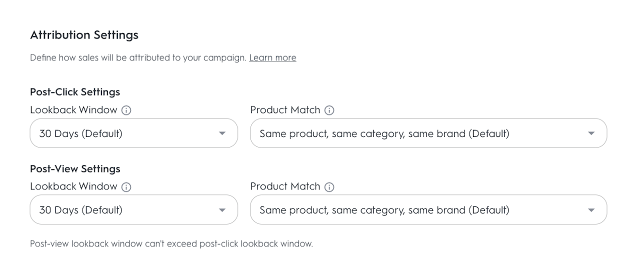This screenshot has width=640, height=278.
Task: Click info icon beside Post-View Lookback Window
Action: pos(126,187)
